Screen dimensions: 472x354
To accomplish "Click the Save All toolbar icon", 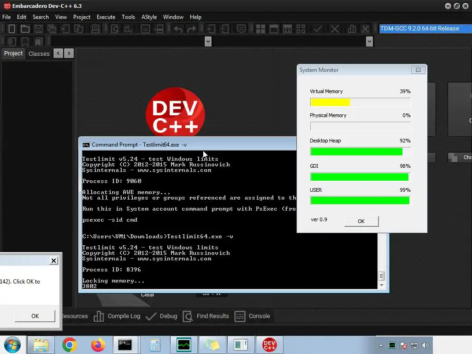I will [x=52, y=29].
